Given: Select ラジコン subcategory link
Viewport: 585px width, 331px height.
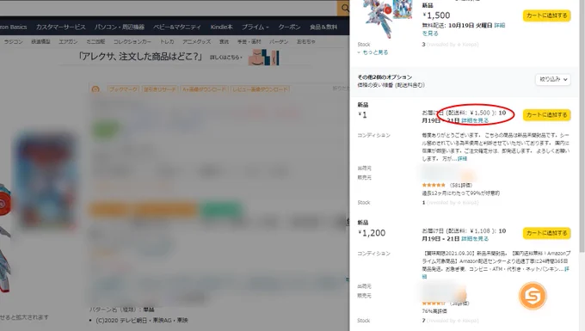Looking at the screenshot, I should 14,42.
